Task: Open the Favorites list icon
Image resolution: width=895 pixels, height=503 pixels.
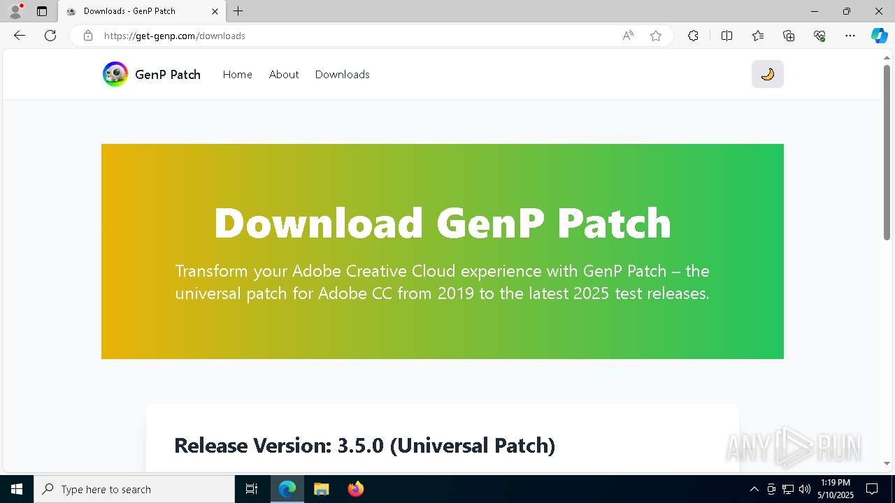Action: click(758, 36)
